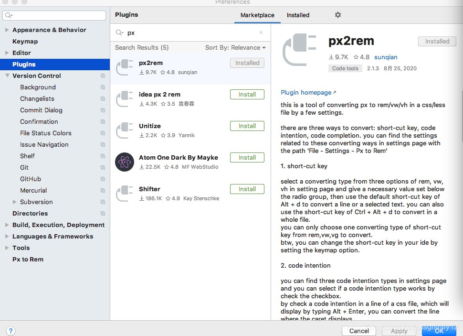Click the project-level icon beside Changelists
The image size is (463, 336).
coord(103,99)
